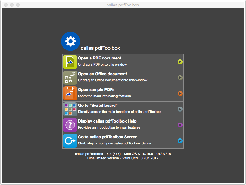
Task: Click the blue gear callas pdfToolbox logo
Action: coord(70,41)
